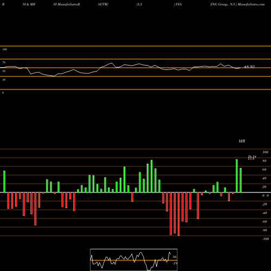Click the '(ING Group, N.V.)' title text
The height and width of the screenshot is (271, 271).
click(223, 4)
